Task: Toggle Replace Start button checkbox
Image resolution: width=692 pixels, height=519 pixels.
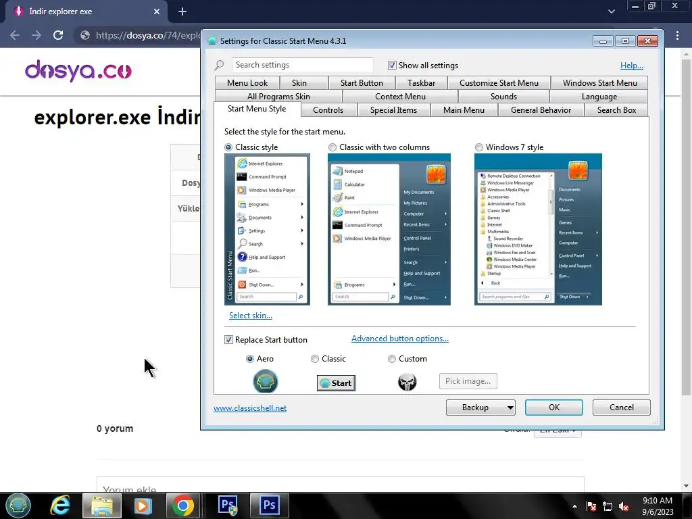Action: (228, 340)
